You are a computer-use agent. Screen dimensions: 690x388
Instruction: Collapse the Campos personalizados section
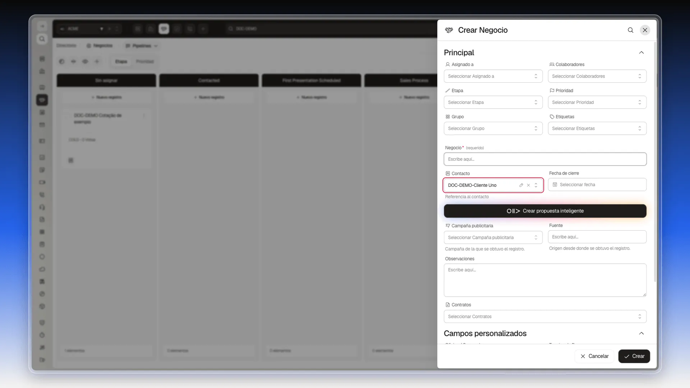[x=641, y=333]
